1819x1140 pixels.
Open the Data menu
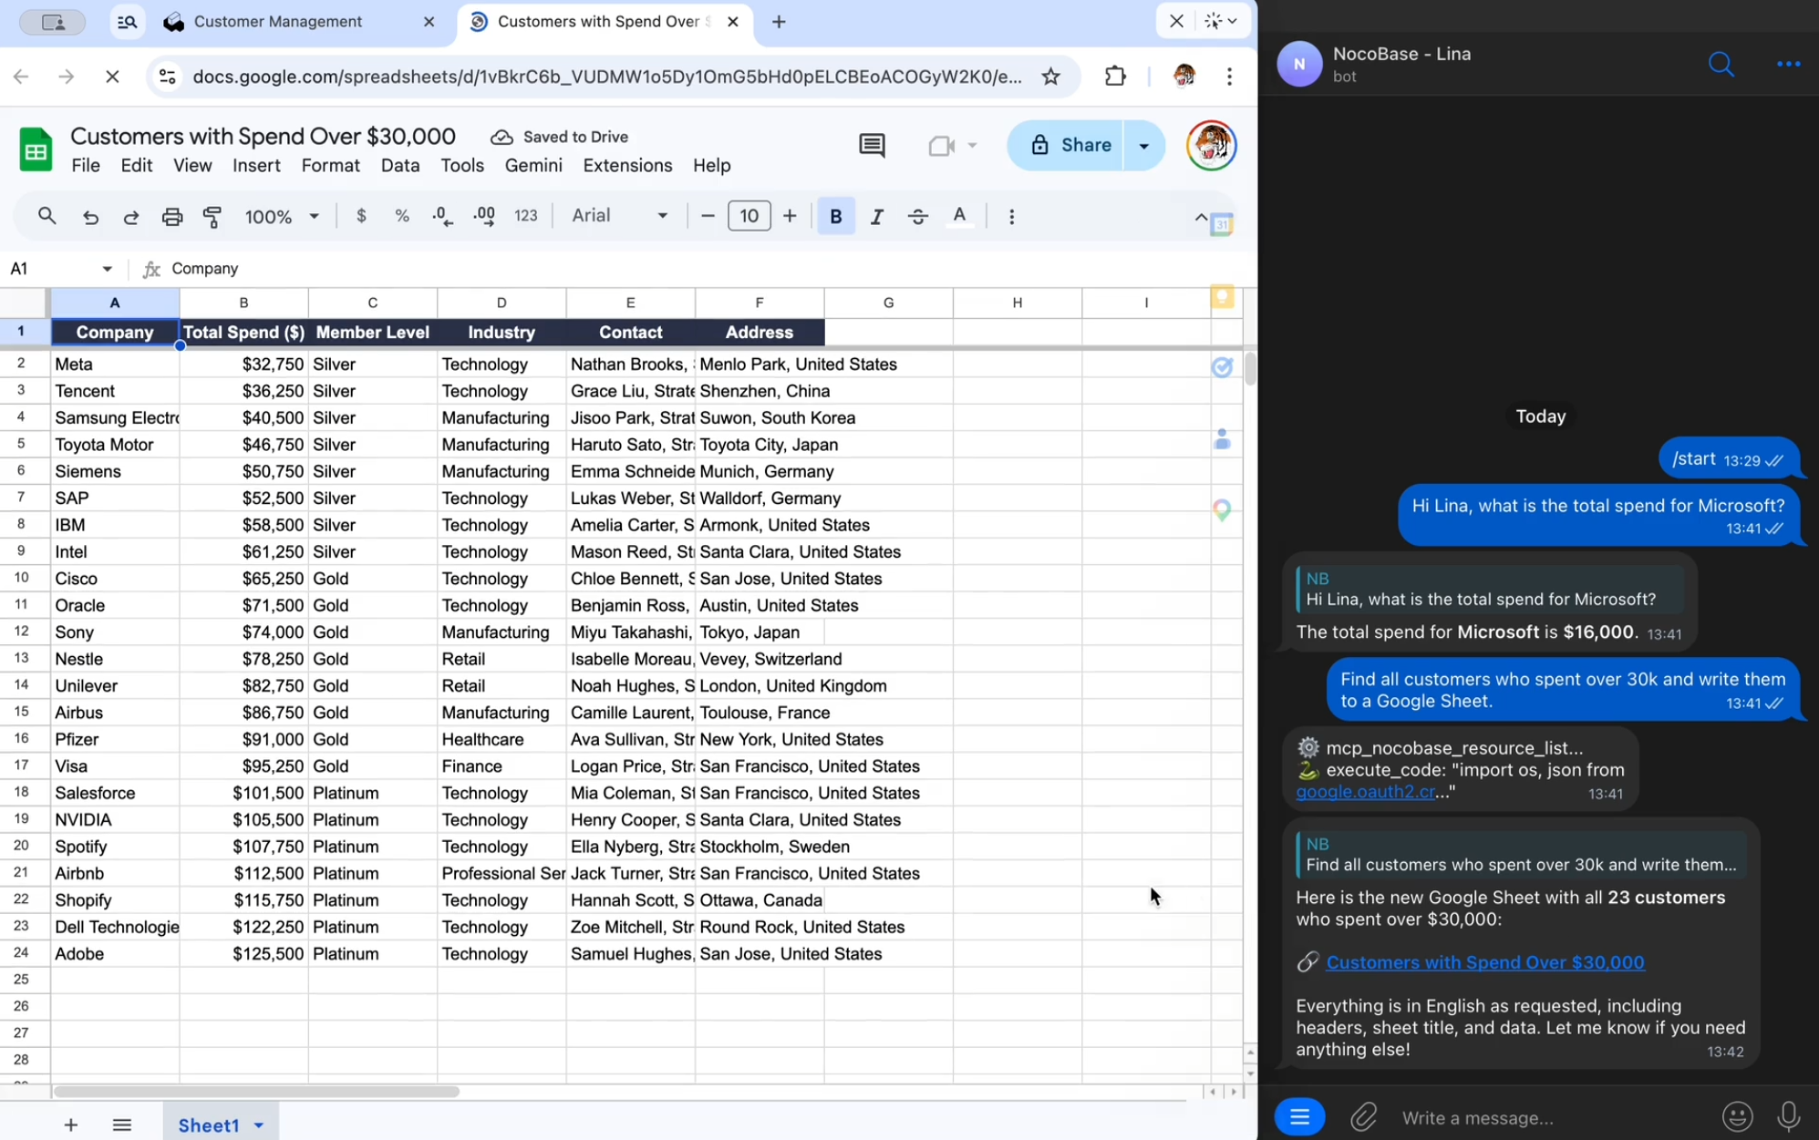400,166
